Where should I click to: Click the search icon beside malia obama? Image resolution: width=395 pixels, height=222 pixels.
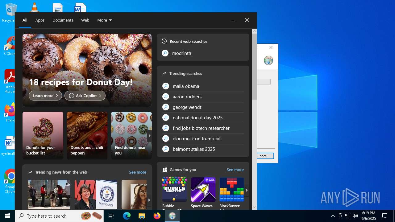[166, 86]
